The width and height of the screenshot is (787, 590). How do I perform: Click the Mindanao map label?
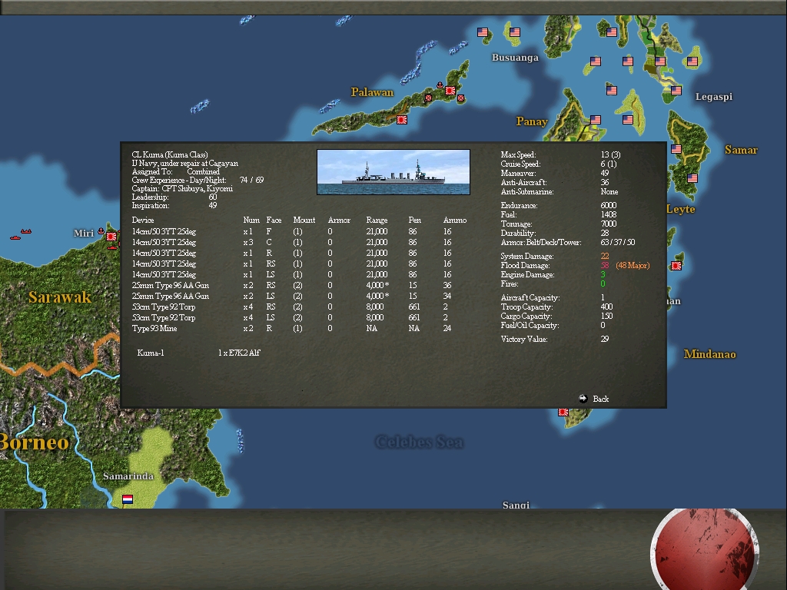[709, 354]
